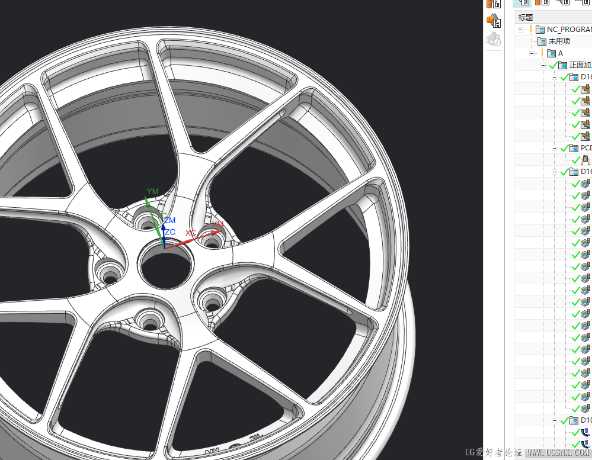
Task: Click the NC_PROGRAM folder icon
Action: (x=540, y=30)
